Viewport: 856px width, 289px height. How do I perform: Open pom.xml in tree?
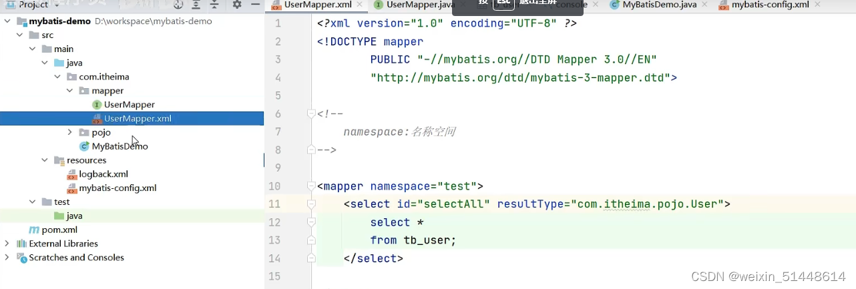pos(59,230)
